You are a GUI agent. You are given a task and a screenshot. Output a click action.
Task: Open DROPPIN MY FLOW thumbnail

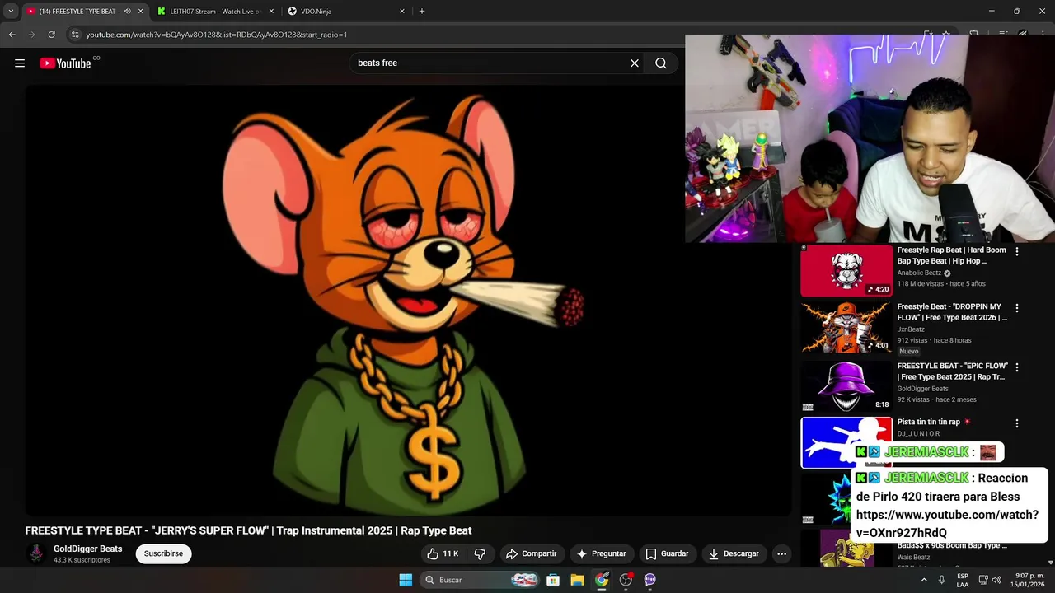(x=846, y=328)
